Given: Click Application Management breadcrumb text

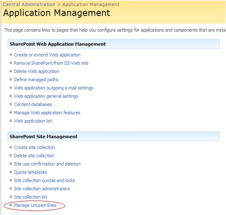Looking at the screenshot, I should (x=91, y=4).
